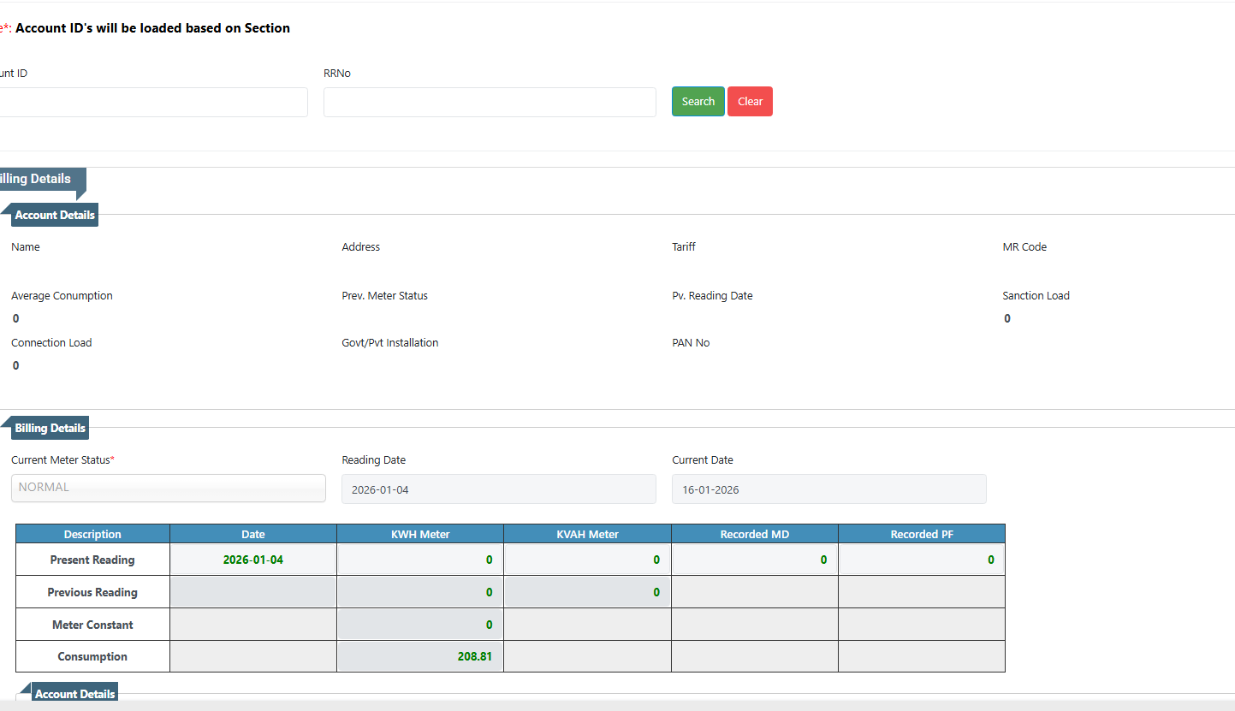Click the green Search button
Image resolution: width=1235 pixels, height=711 pixels.
698,101
